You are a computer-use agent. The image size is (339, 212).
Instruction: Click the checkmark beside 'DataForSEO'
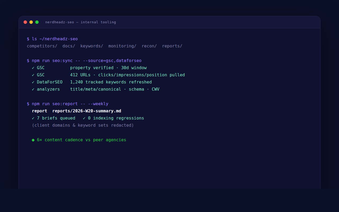coord(33,82)
